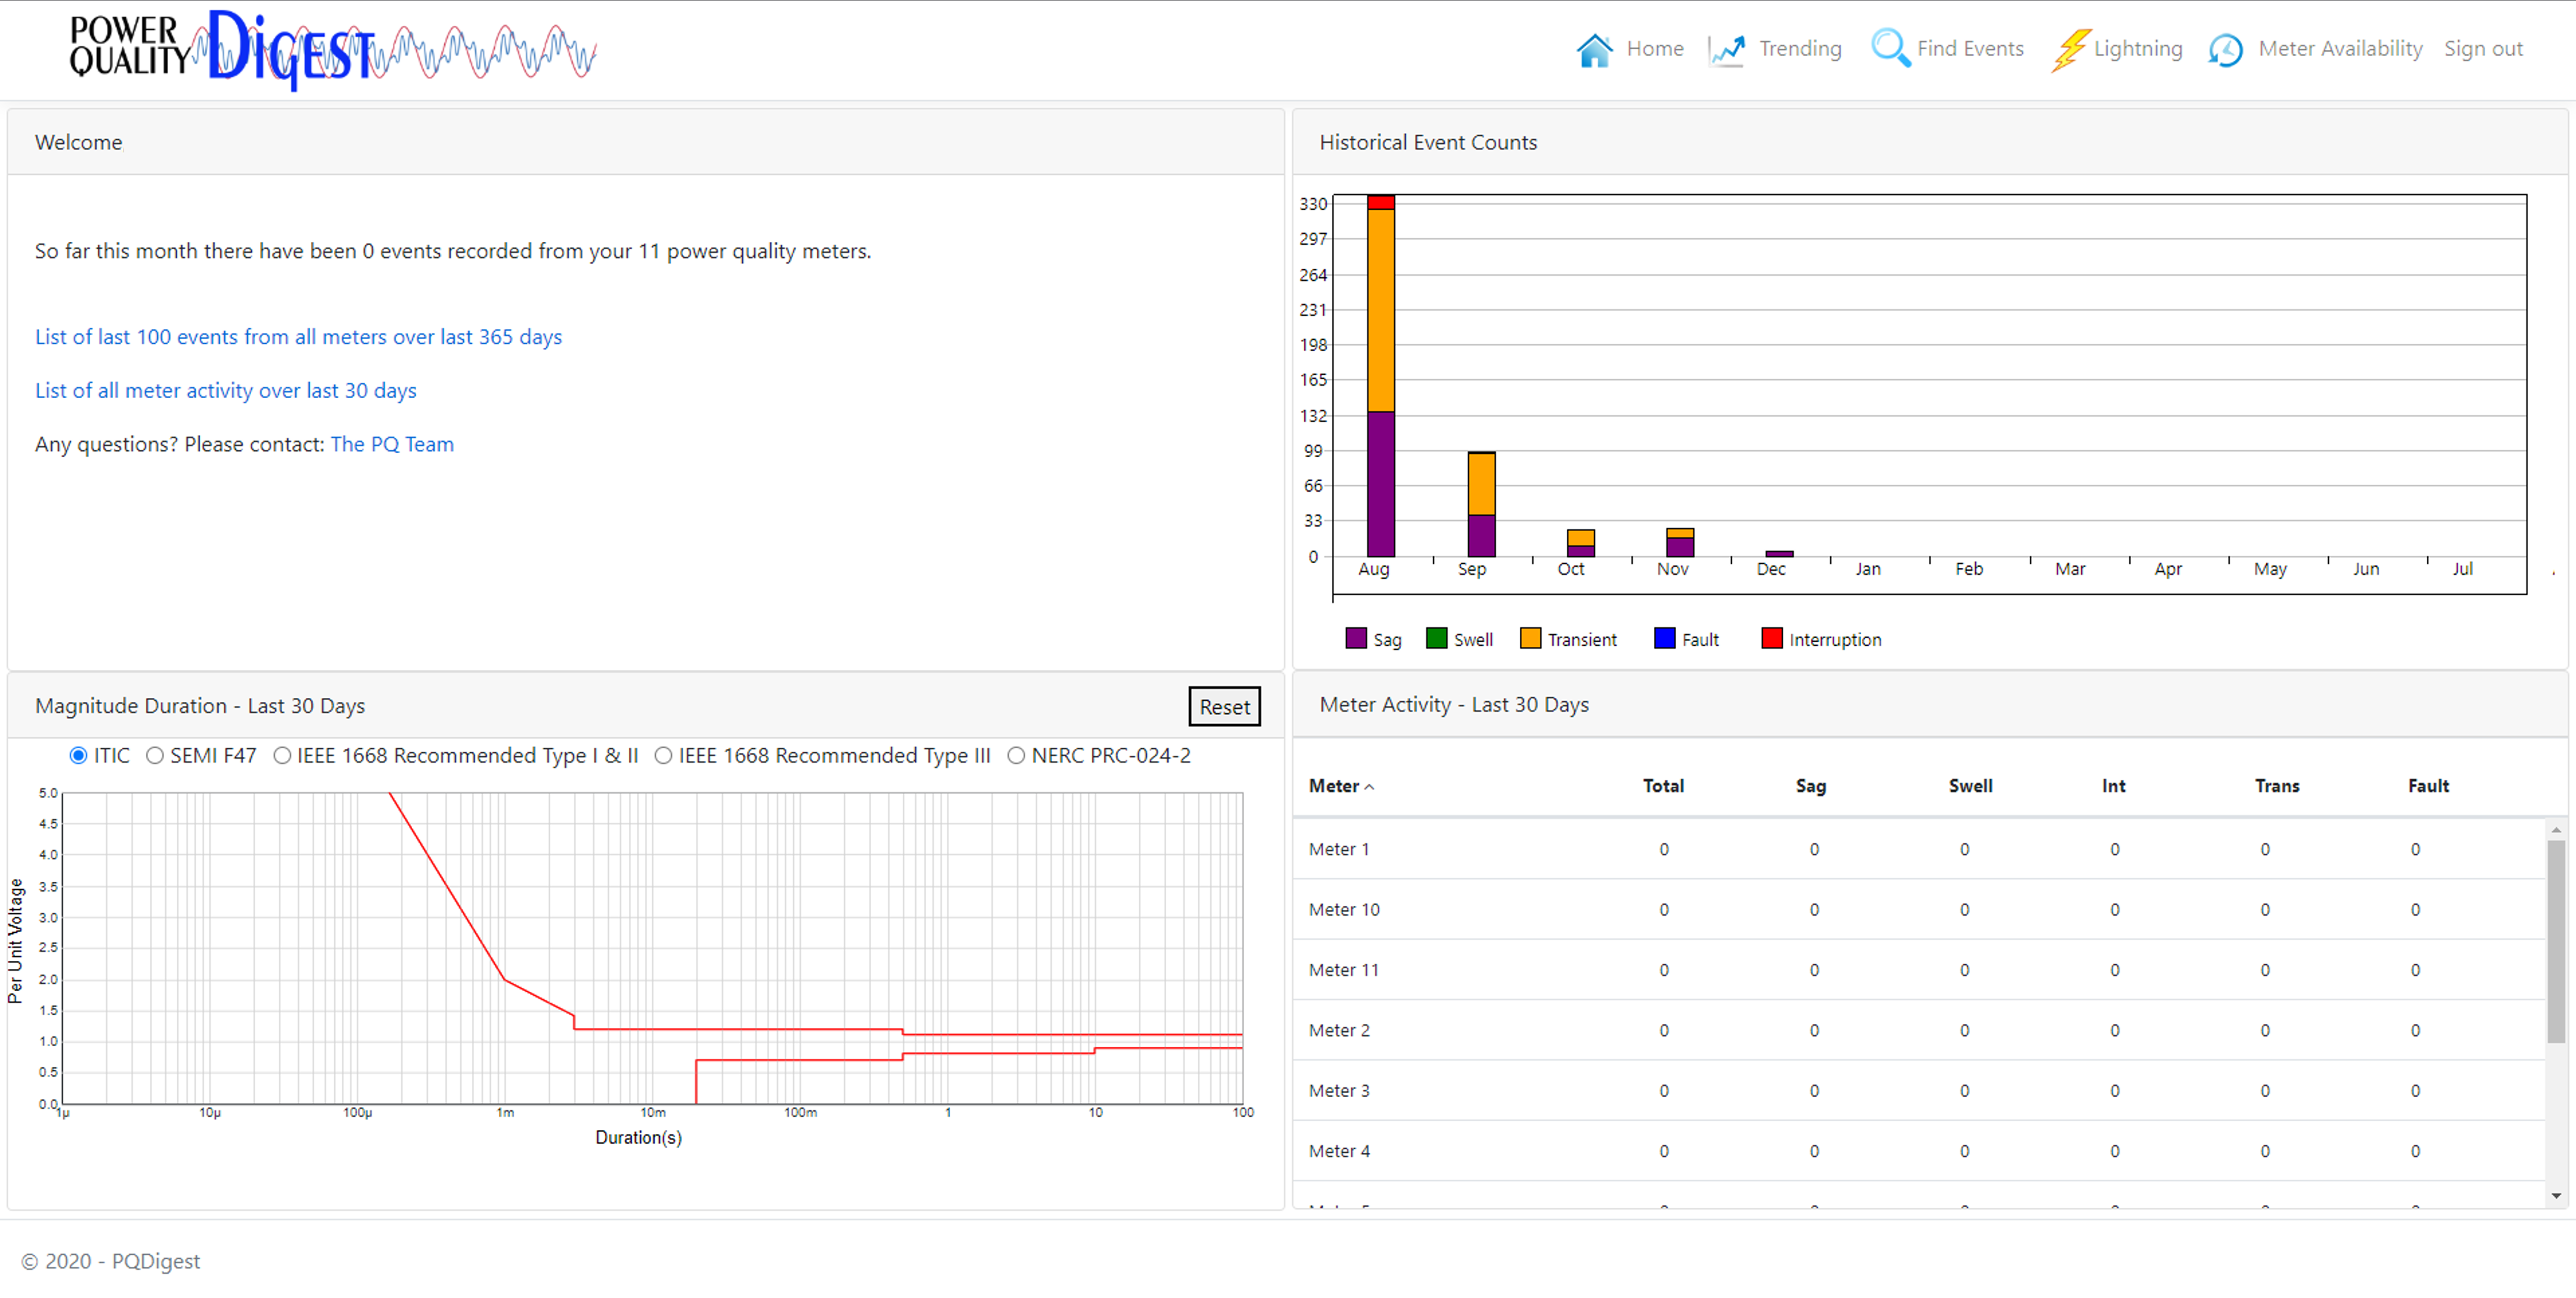Click the Power Quality Digest logo

point(333,49)
